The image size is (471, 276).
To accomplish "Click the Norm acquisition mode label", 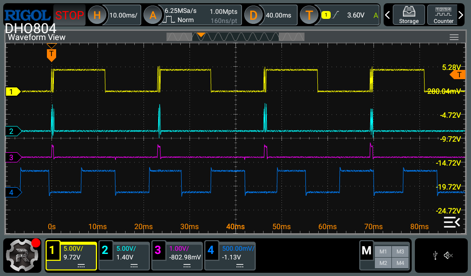I will [x=185, y=20].
